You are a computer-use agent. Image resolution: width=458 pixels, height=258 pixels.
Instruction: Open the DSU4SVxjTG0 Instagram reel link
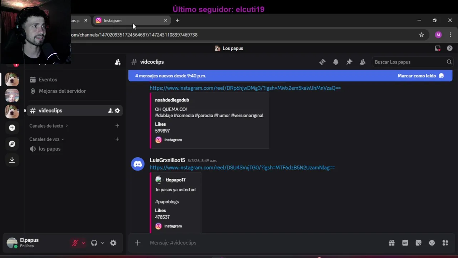[242, 167]
